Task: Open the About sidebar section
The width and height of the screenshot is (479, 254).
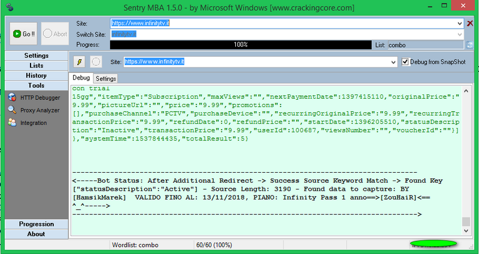Action: coord(37,234)
